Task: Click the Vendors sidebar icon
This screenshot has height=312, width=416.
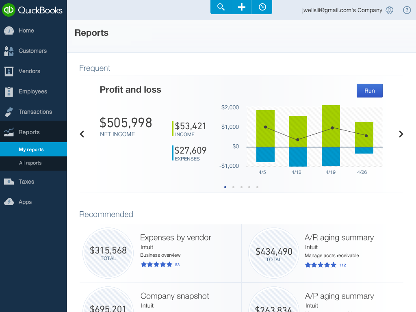Action: (x=9, y=71)
